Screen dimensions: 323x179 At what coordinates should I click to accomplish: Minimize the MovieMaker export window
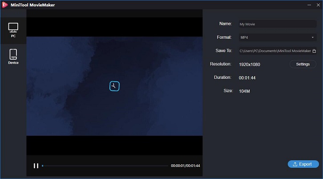point(309,5)
